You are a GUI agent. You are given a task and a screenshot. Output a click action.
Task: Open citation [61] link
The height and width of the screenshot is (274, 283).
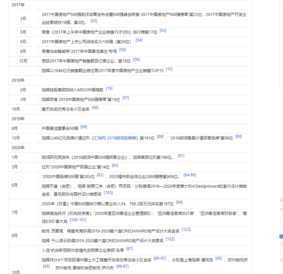click(x=181, y=156)
